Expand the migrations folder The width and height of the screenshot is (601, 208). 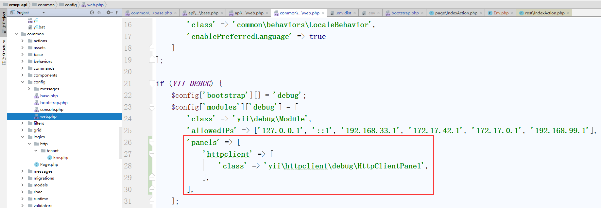coord(23,178)
